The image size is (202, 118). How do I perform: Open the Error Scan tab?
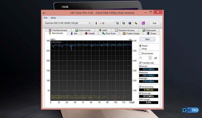[109, 33]
